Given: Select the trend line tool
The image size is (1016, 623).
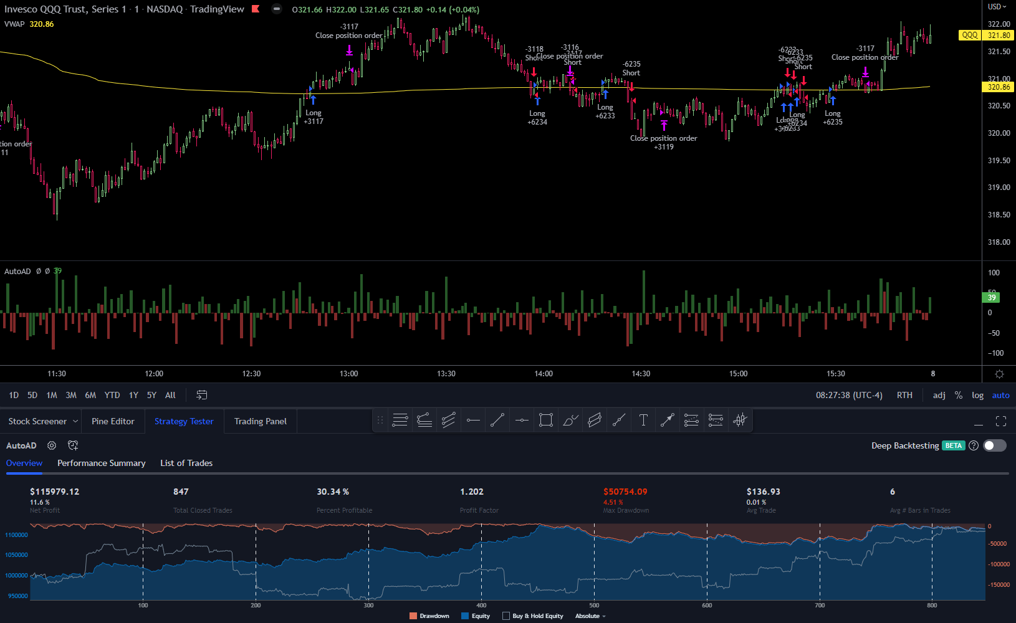Looking at the screenshot, I should [x=497, y=421].
